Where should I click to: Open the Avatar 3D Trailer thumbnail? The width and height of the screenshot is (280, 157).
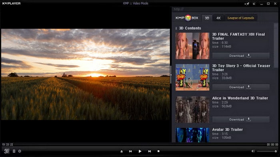pyautogui.click(x=192, y=135)
